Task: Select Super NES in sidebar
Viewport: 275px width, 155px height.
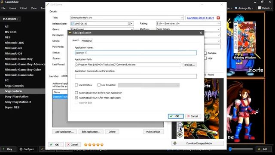Action: pos(12,107)
